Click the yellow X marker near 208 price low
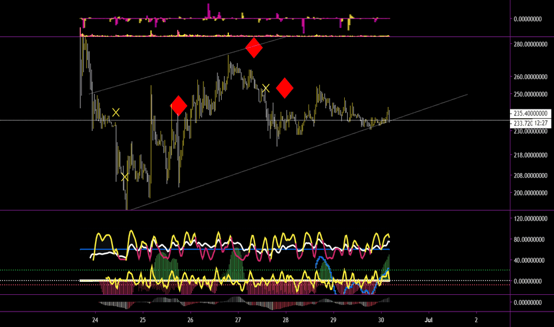Viewport: 554px width, 327px height. tap(125, 177)
